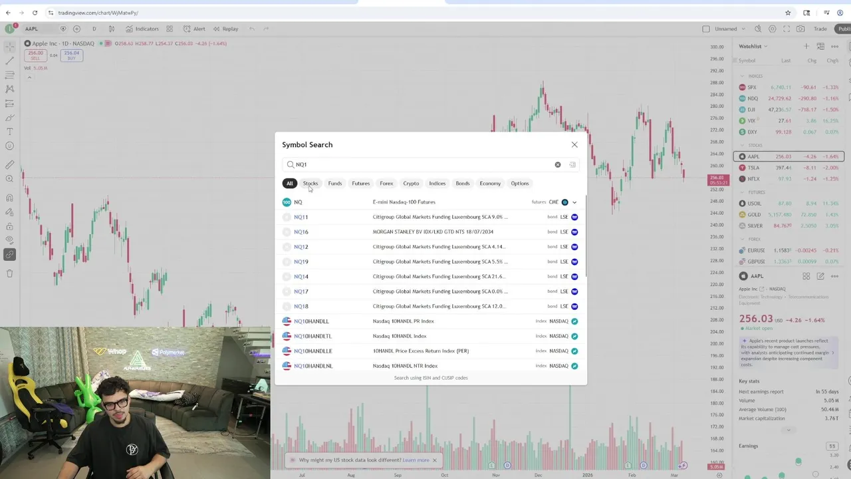Select the Bonds filter tab
Screen dimensions: 851x479
pos(463,184)
